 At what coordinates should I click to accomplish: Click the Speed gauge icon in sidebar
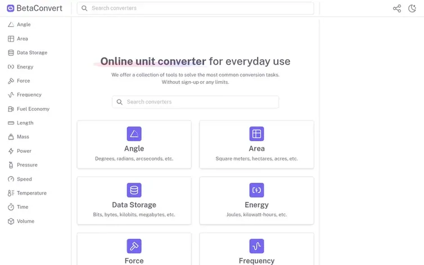11,179
